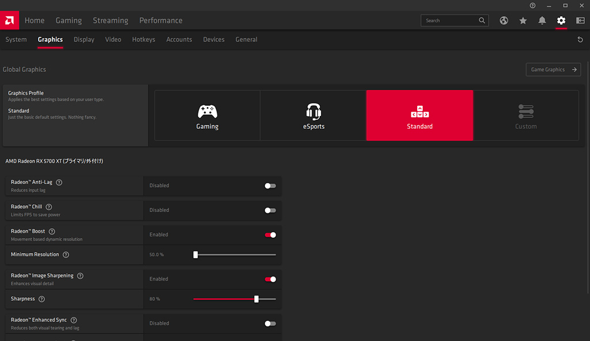Click the settings gear icon
Viewport: 590px width, 341px height.
(561, 21)
